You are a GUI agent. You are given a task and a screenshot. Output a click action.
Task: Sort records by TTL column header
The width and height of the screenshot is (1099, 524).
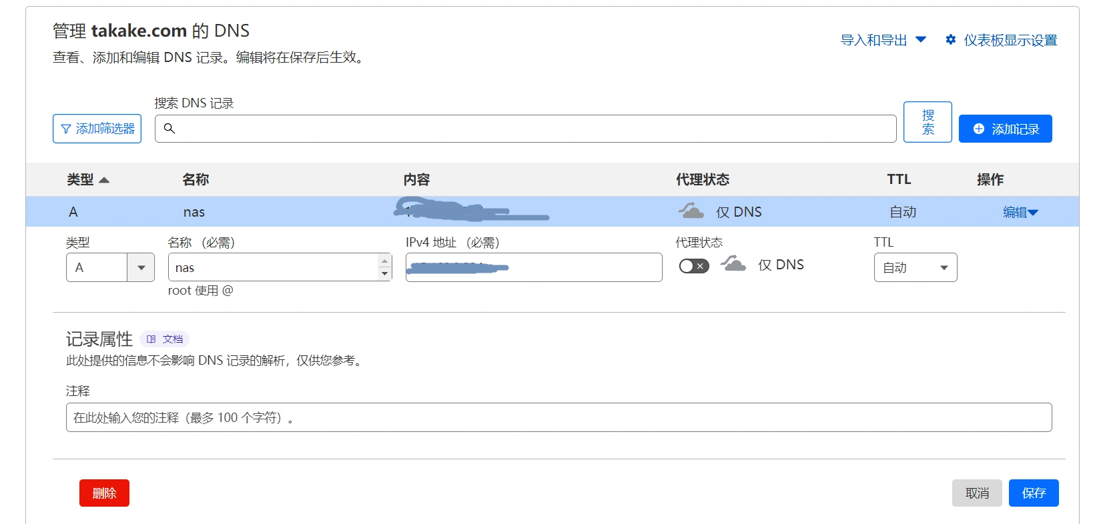[x=898, y=179]
